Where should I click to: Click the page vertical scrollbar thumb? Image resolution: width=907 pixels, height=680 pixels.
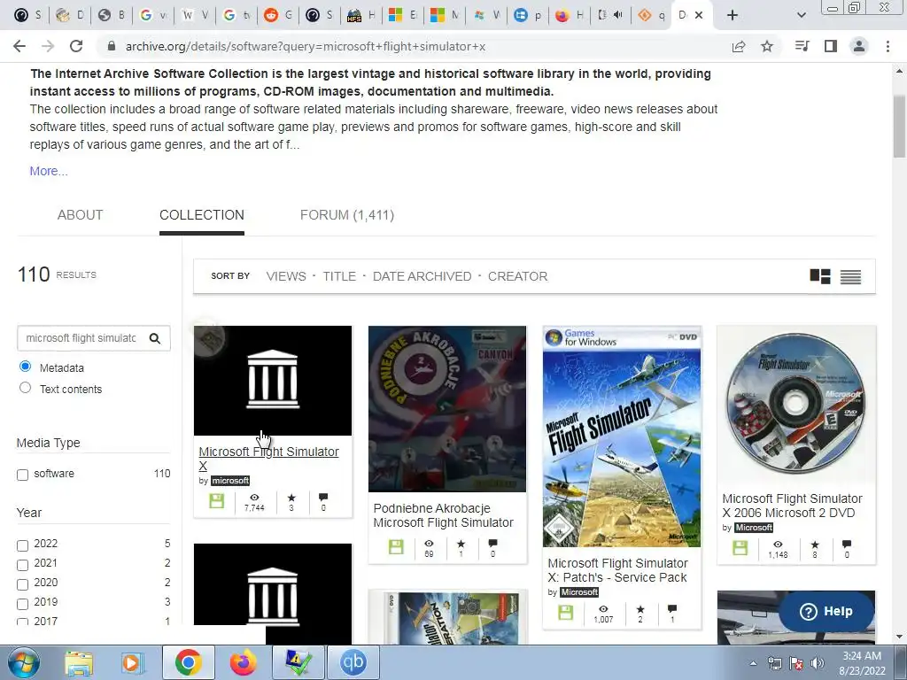click(x=899, y=126)
